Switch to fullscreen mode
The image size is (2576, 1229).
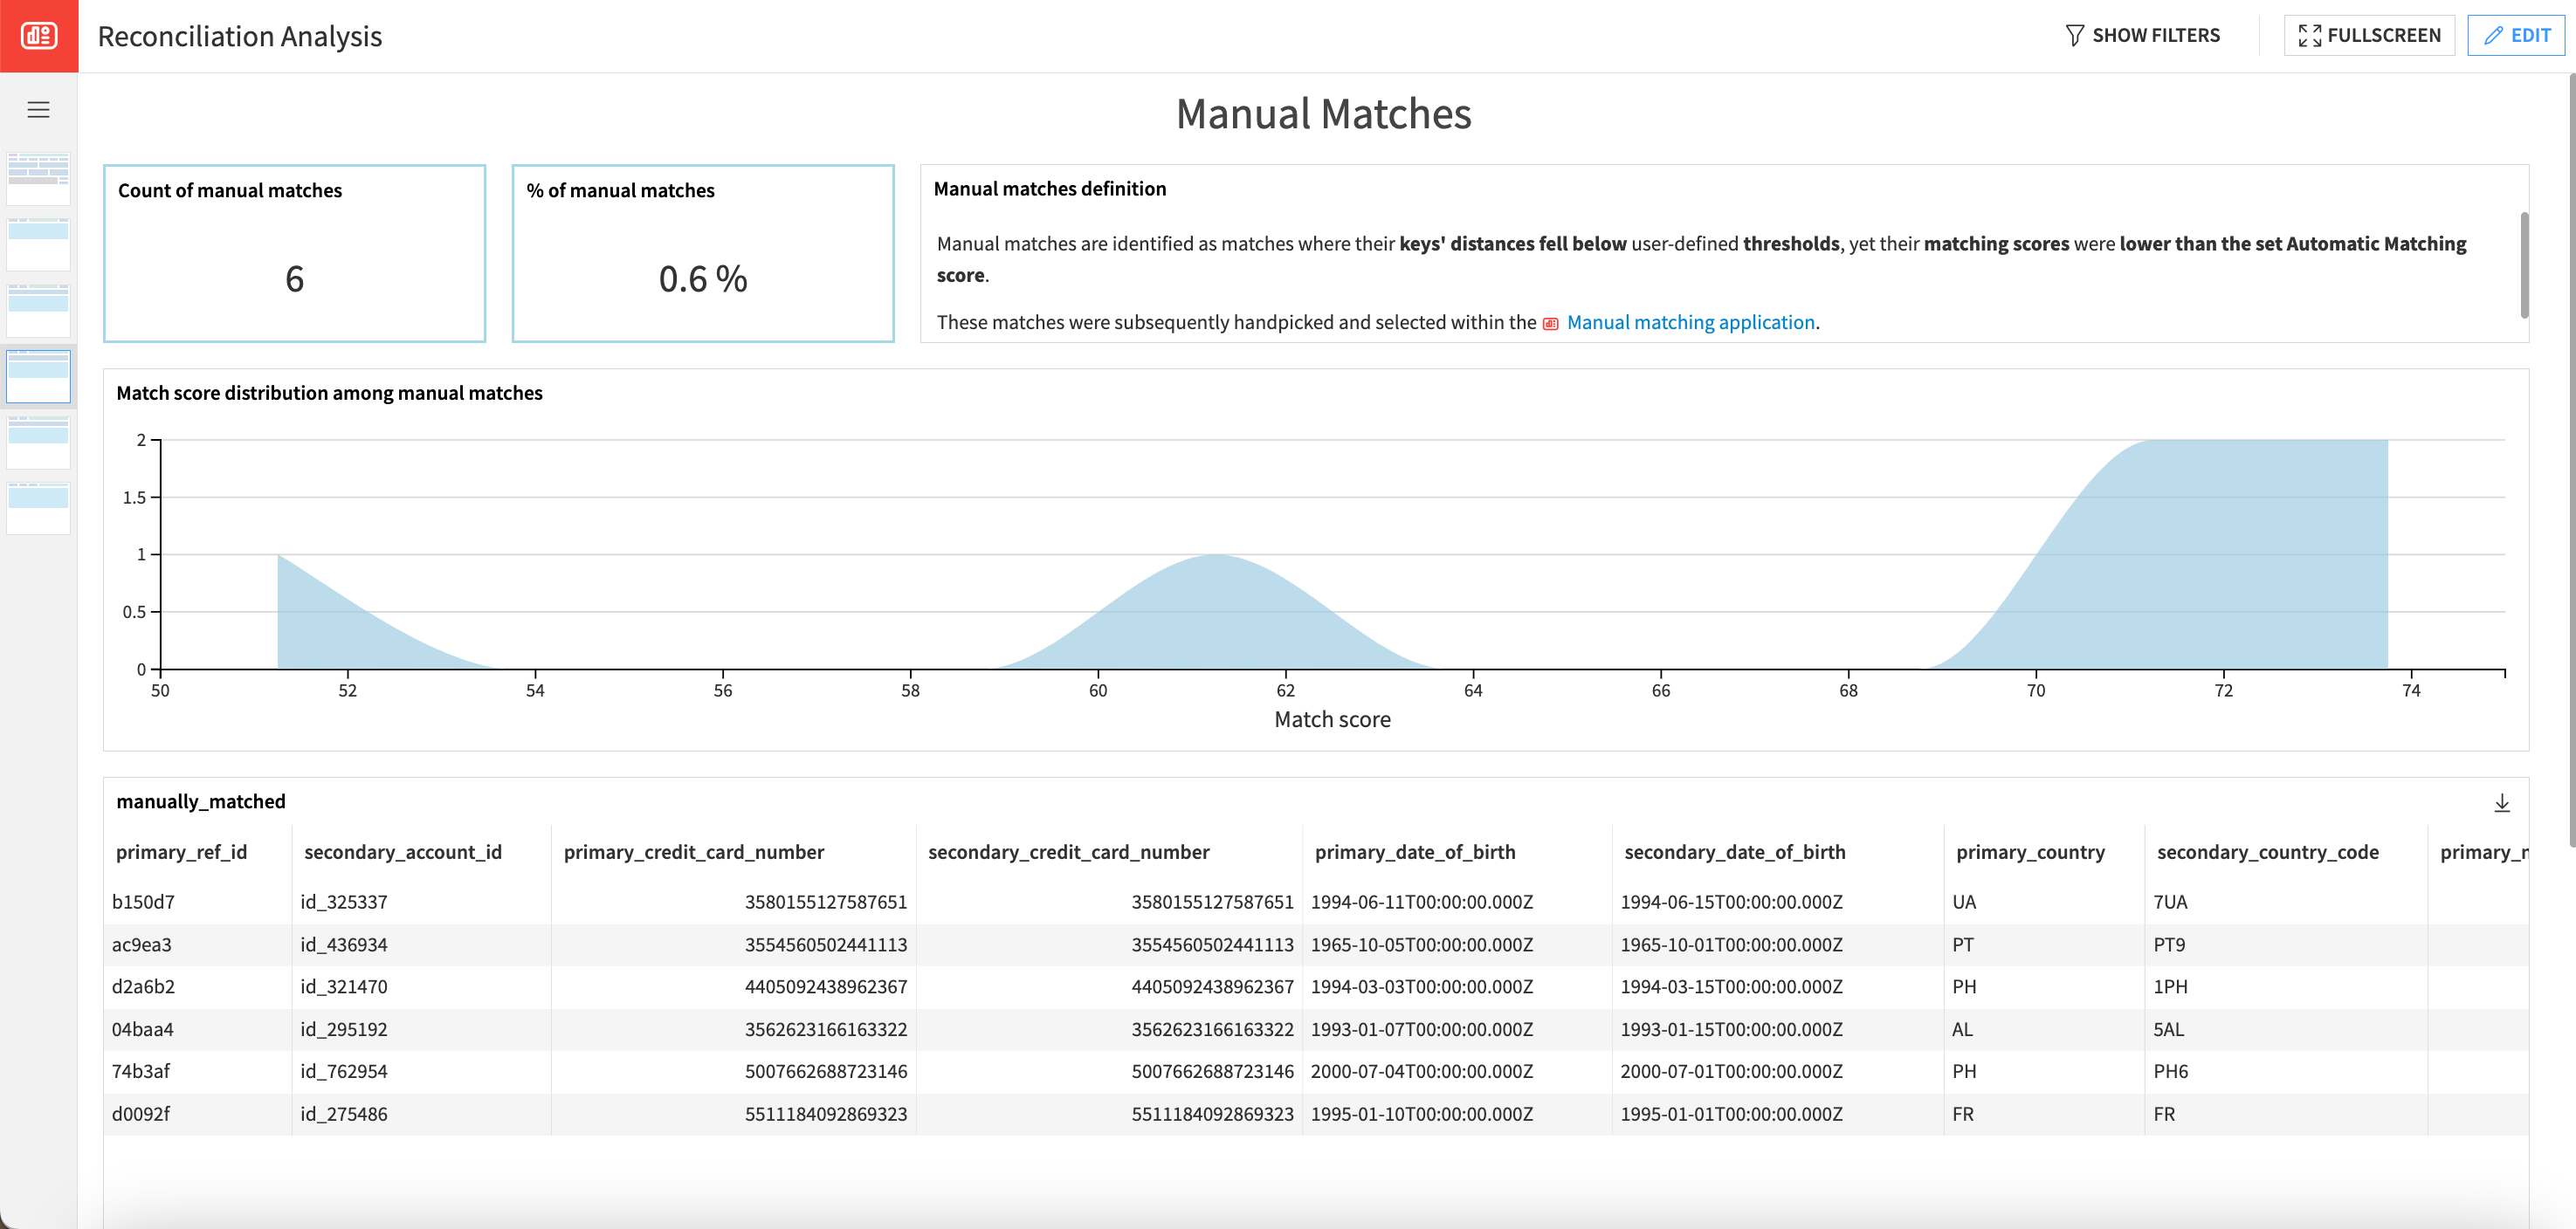click(2369, 36)
